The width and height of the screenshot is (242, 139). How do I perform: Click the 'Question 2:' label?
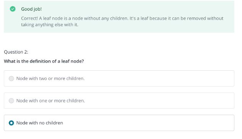point(16,52)
